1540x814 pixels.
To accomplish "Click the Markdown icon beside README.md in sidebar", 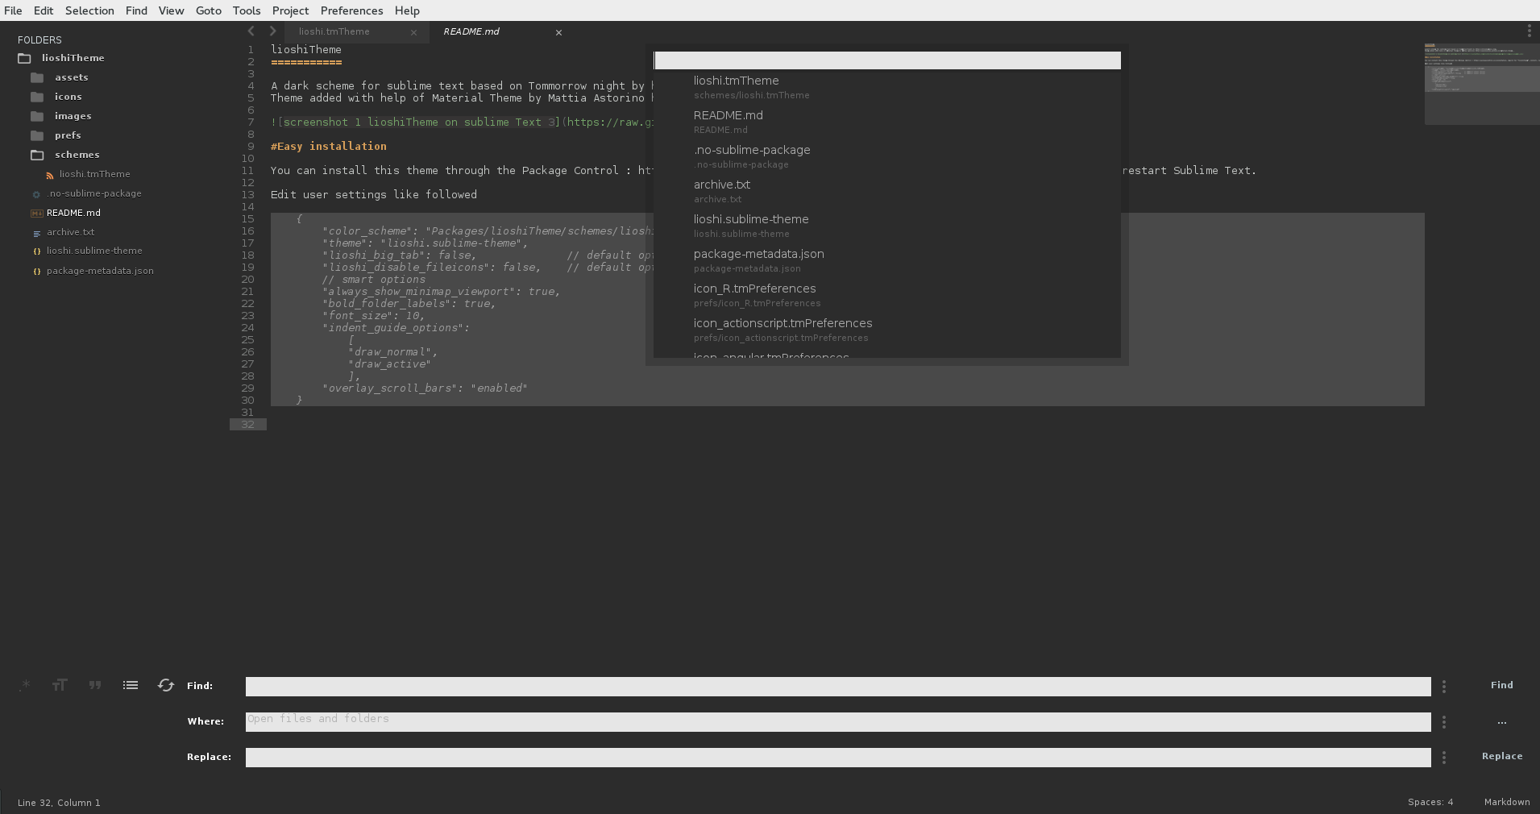I will click(x=36, y=213).
